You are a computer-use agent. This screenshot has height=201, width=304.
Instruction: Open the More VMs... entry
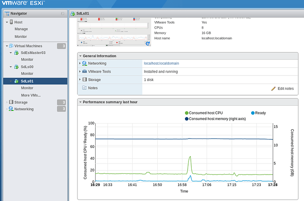(x=31, y=95)
